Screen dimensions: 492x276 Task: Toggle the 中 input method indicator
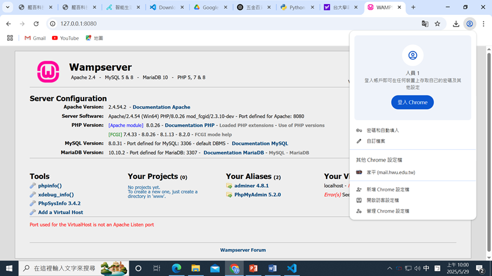pyautogui.click(x=426, y=268)
